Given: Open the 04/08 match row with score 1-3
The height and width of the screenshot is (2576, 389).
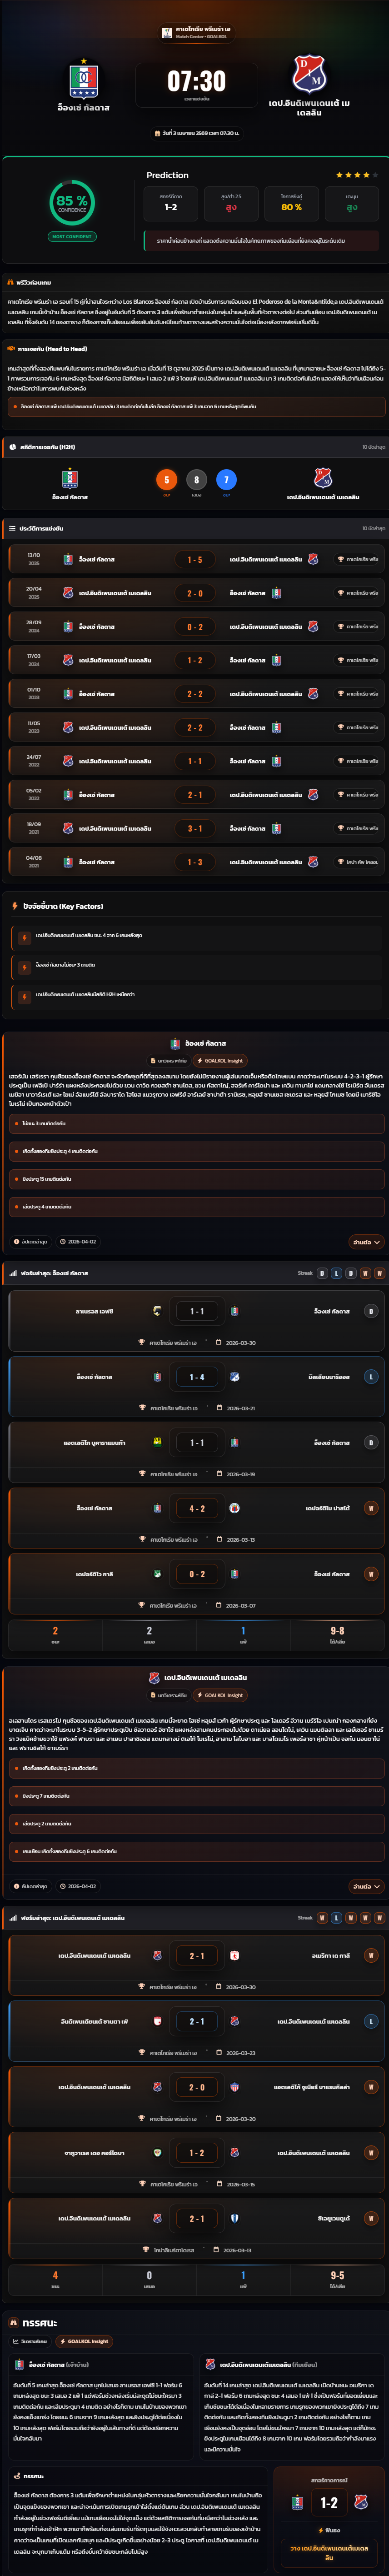Looking at the screenshot, I should [x=194, y=862].
